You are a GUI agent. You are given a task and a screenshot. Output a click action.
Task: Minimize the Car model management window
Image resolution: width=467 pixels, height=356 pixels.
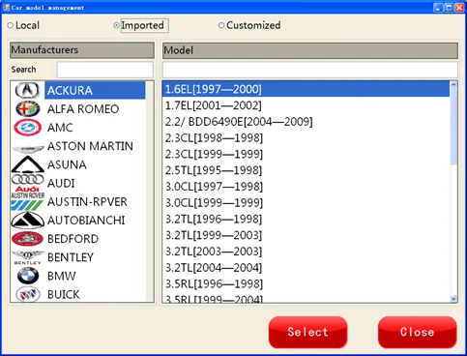pos(438,8)
